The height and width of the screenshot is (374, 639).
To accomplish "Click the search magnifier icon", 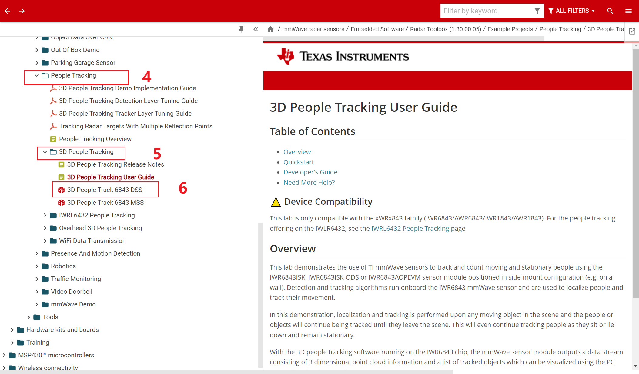I will [610, 11].
